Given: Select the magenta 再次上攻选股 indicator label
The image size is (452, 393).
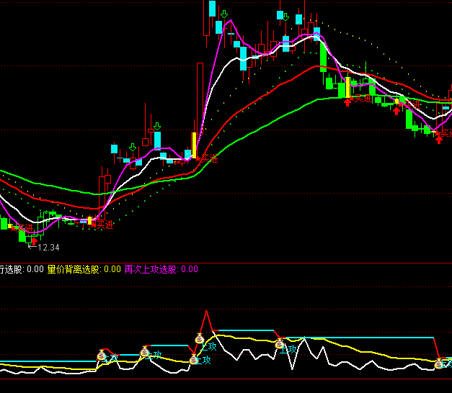Looking at the screenshot, I should [x=151, y=269].
